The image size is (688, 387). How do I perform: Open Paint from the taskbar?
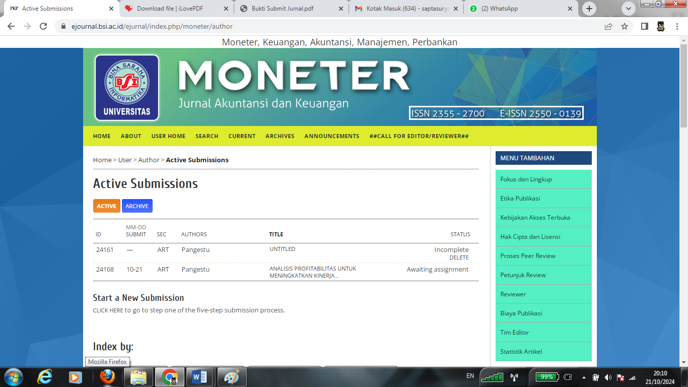231,377
